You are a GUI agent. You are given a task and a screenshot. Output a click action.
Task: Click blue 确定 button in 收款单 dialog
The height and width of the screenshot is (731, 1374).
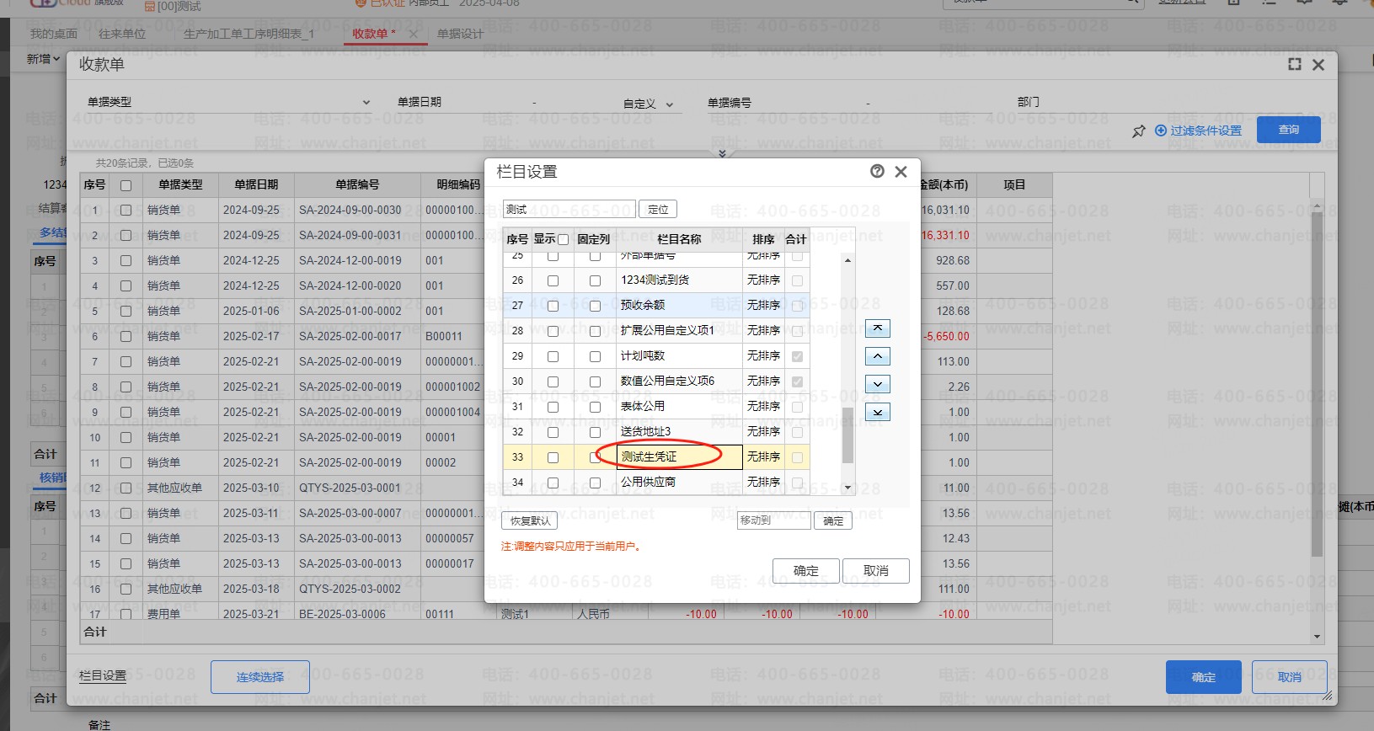(x=1203, y=677)
